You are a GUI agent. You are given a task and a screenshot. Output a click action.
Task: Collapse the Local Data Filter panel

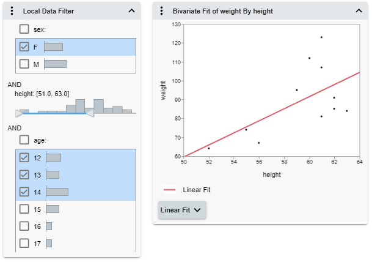(131, 10)
